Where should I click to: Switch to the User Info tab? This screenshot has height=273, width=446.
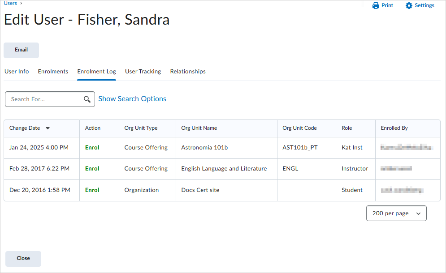(x=17, y=71)
